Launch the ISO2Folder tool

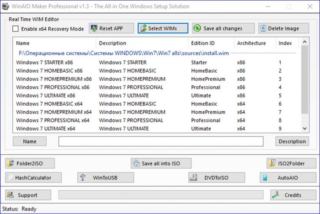click(x=292, y=163)
